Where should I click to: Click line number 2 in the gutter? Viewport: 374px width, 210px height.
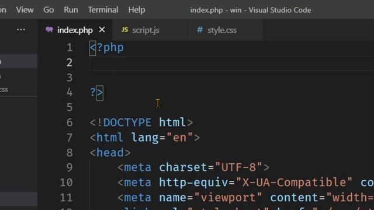click(x=70, y=62)
